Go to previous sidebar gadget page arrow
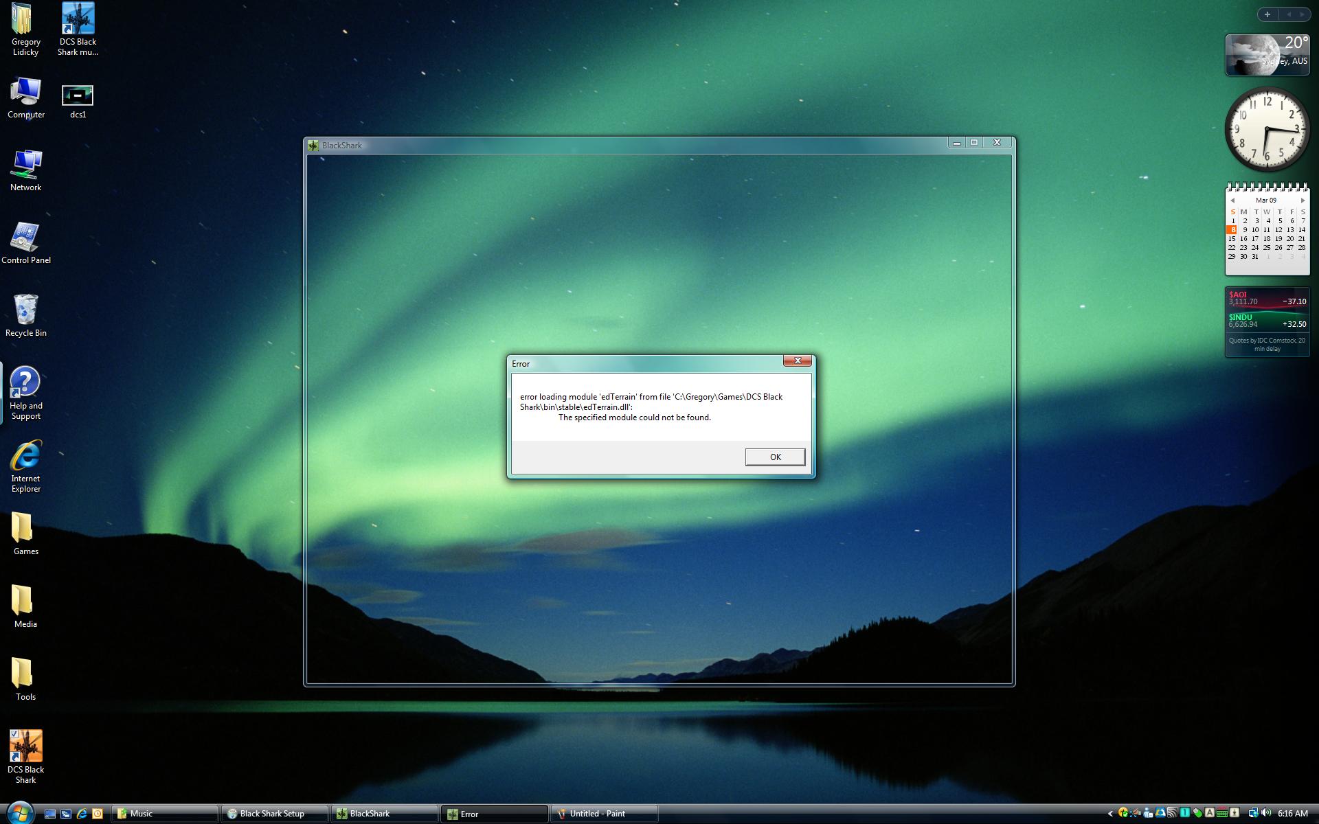Image resolution: width=1319 pixels, height=824 pixels. [1289, 14]
